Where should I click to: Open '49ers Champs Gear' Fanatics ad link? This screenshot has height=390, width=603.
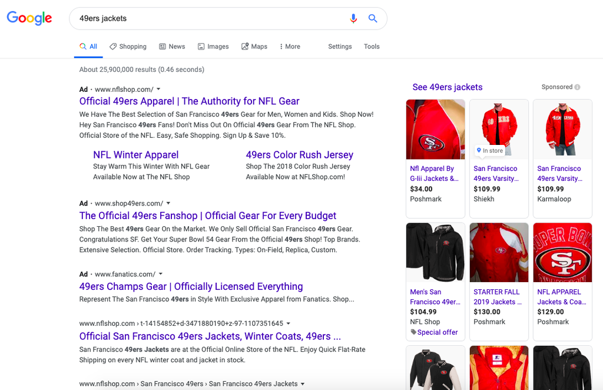coord(191,286)
